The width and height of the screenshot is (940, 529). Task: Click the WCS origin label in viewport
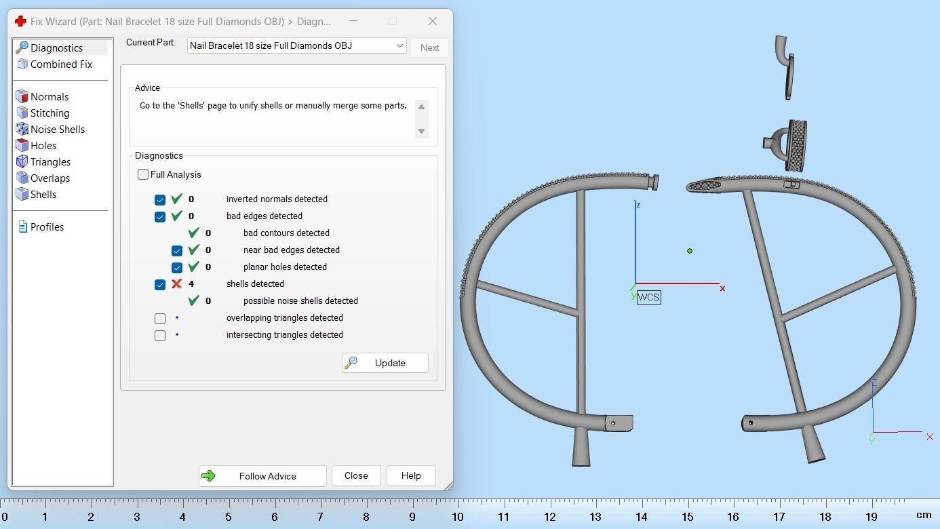tap(648, 297)
